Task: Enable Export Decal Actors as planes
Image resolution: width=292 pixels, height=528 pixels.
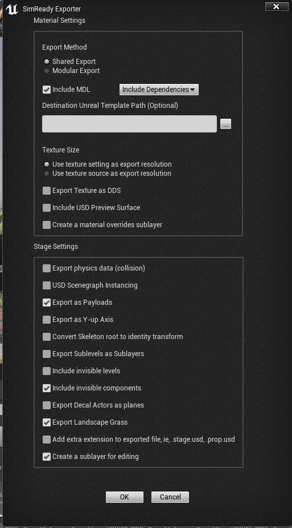Action: tap(47, 405)
